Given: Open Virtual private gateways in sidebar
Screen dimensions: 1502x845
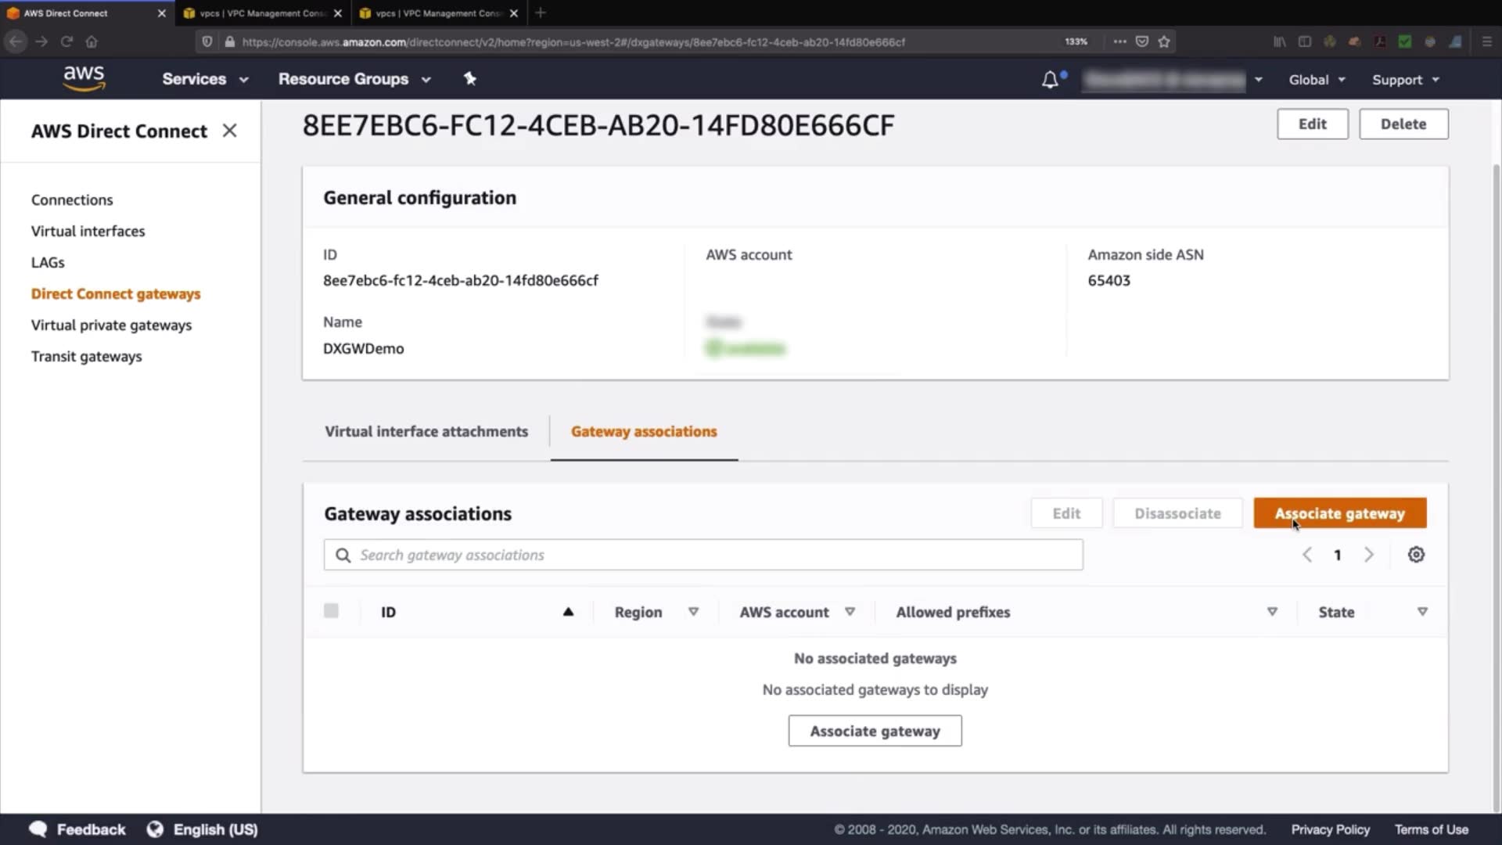Looking at the screenshot, I should [x=111, y=325].
